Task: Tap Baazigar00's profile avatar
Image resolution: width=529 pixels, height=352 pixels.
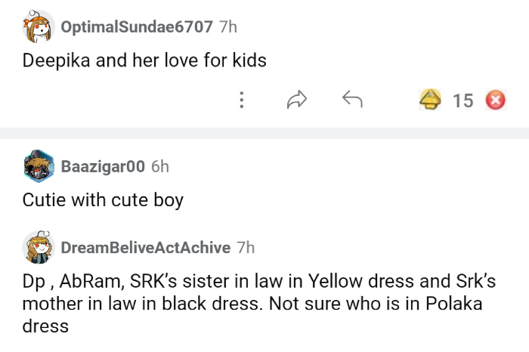Action: [x=38, y=167]
